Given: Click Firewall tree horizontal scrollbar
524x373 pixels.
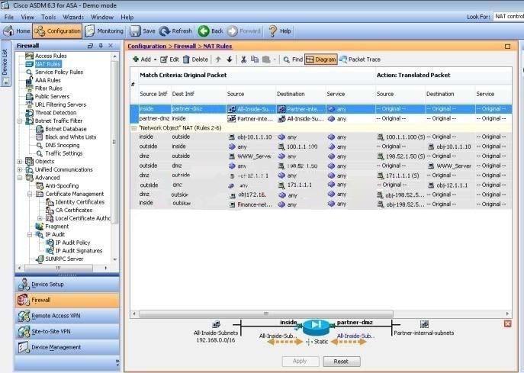Looking at the screenshot, I should pos(59,268).
